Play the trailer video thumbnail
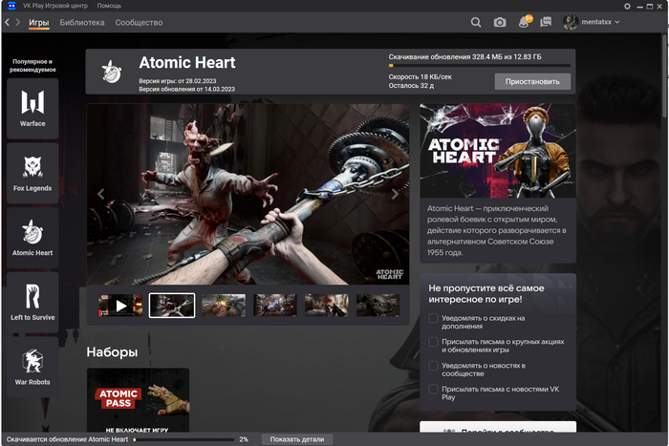This screenshot has height=446, width=669. point(120,306)
